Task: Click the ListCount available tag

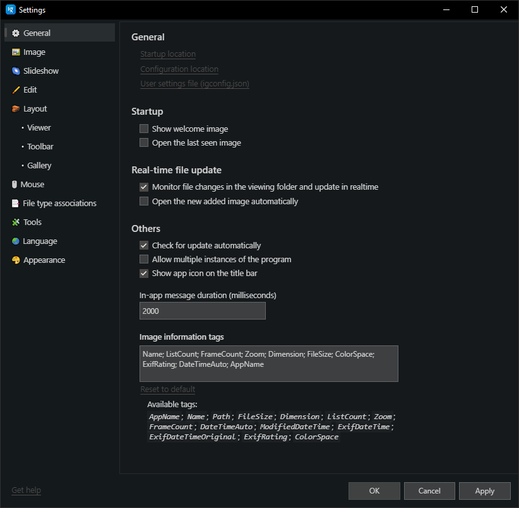Action: [347, 417]
